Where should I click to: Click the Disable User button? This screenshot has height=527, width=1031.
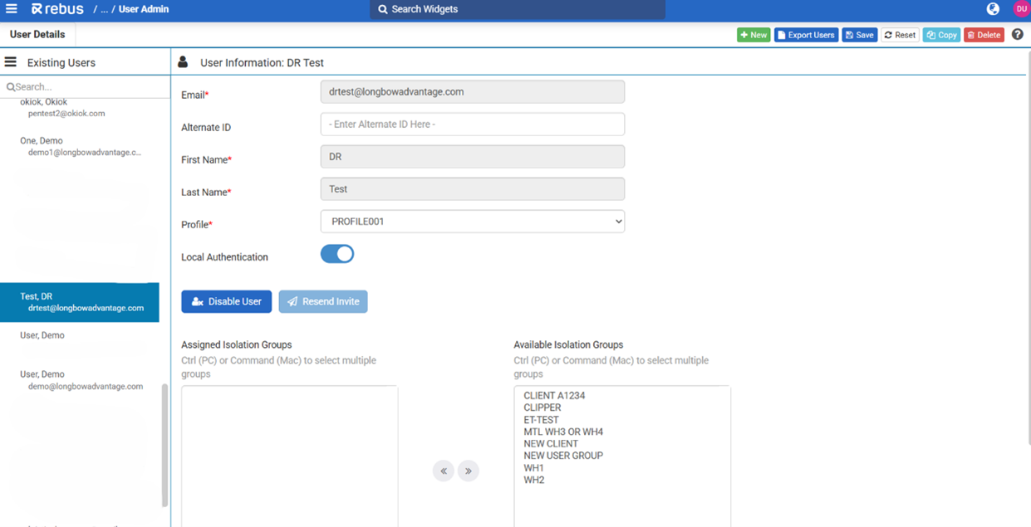coord(226,301)
